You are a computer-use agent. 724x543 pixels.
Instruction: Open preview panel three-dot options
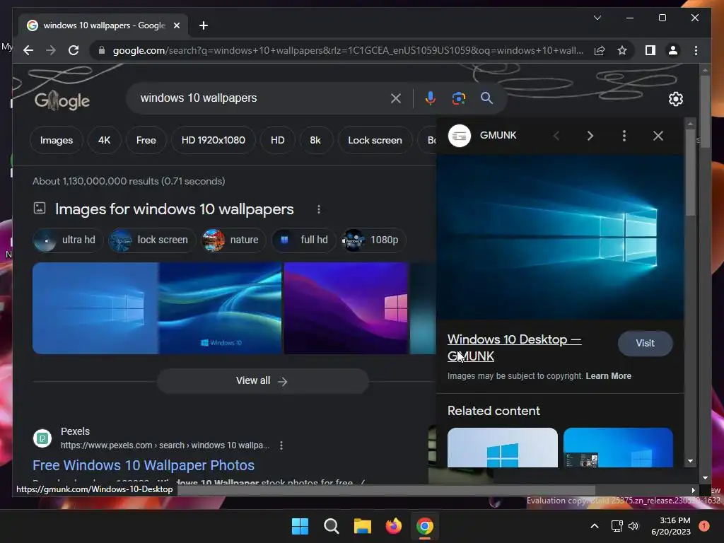point(624,136)
